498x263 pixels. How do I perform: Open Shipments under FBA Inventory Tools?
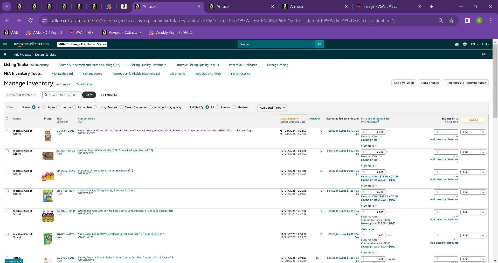tap(178, 74)
